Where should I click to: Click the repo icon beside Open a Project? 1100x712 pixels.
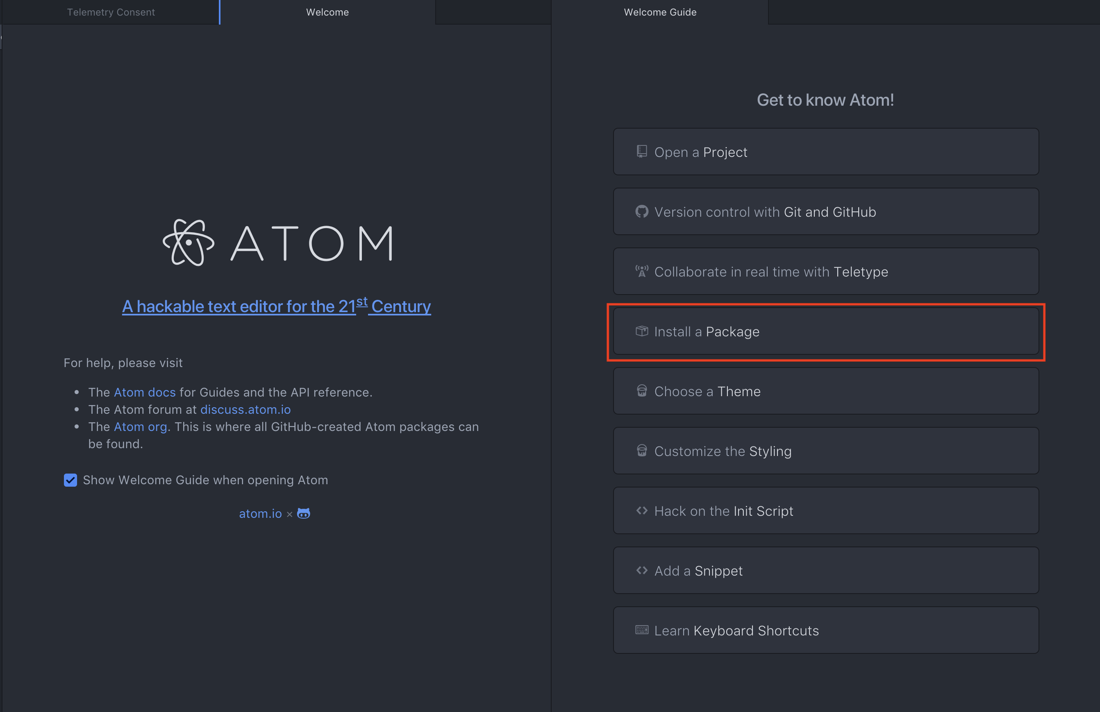(641, 152)
